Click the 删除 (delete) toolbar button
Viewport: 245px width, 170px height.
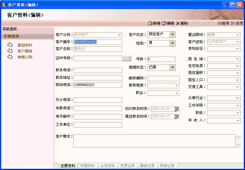point(182,23)
